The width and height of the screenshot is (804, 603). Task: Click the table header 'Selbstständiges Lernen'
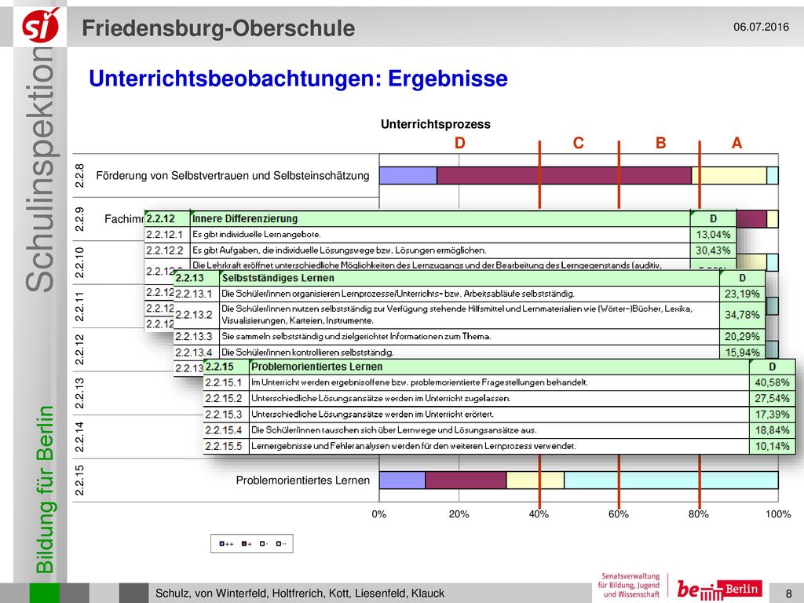[278, 278]
